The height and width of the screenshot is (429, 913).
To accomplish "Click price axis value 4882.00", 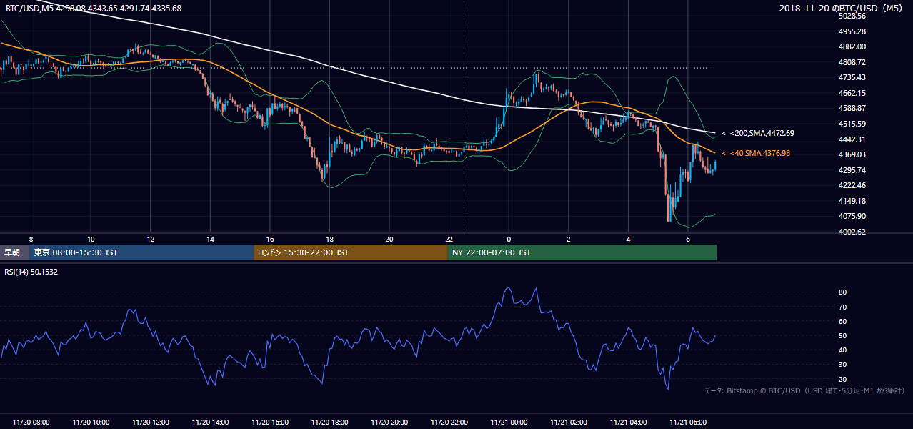I will pos(852,46).
